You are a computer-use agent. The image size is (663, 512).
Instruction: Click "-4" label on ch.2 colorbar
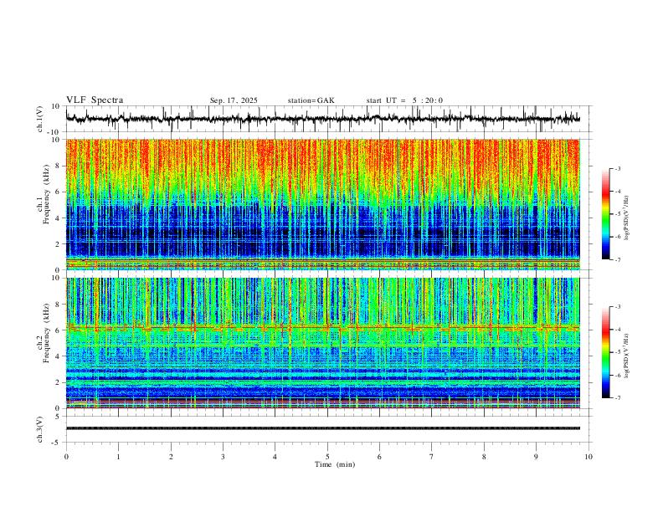tap(618, 330)
